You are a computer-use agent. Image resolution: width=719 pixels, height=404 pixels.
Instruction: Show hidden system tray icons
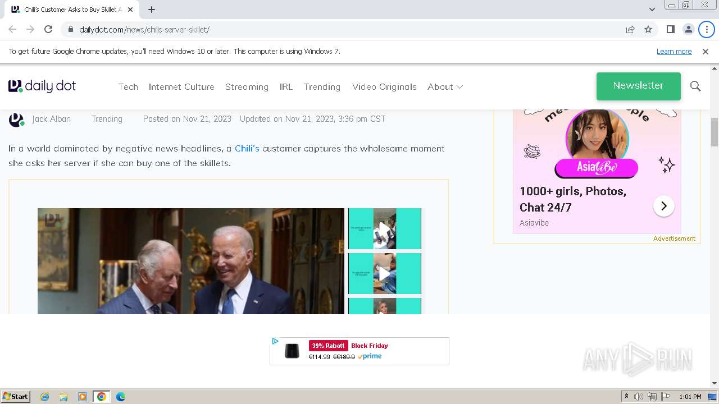[626, 397]
